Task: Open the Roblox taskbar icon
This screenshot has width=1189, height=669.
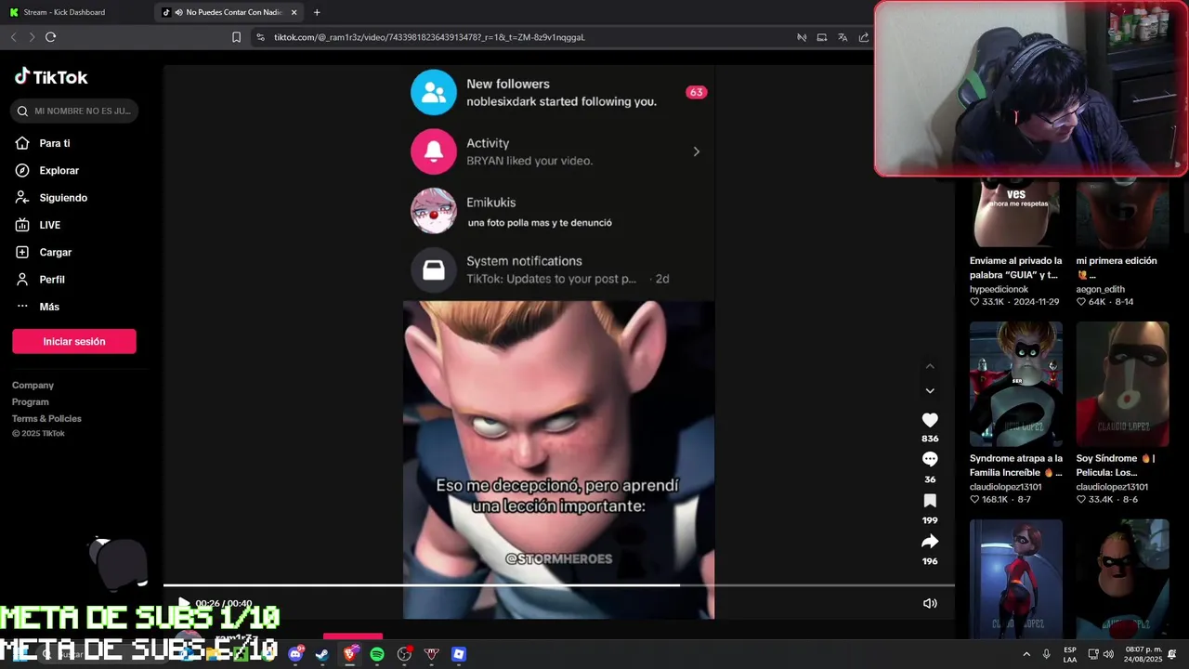Action: (x=458, y=654)
